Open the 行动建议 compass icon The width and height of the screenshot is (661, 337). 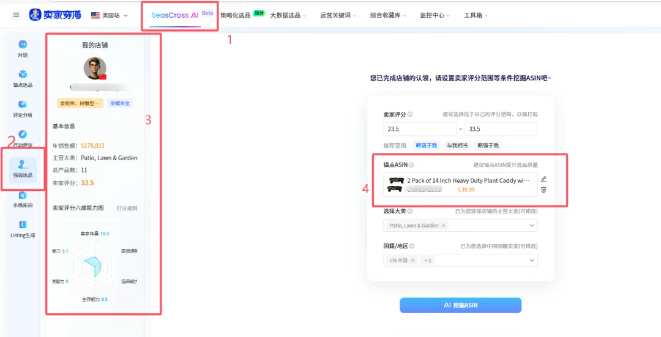pyautogui.click(x=23, y=134)
